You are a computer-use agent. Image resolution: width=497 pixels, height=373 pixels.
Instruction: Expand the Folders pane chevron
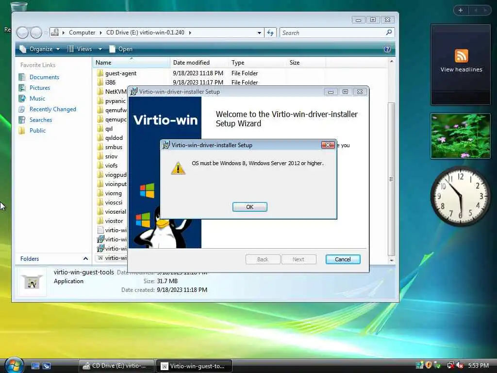point(85,259)
